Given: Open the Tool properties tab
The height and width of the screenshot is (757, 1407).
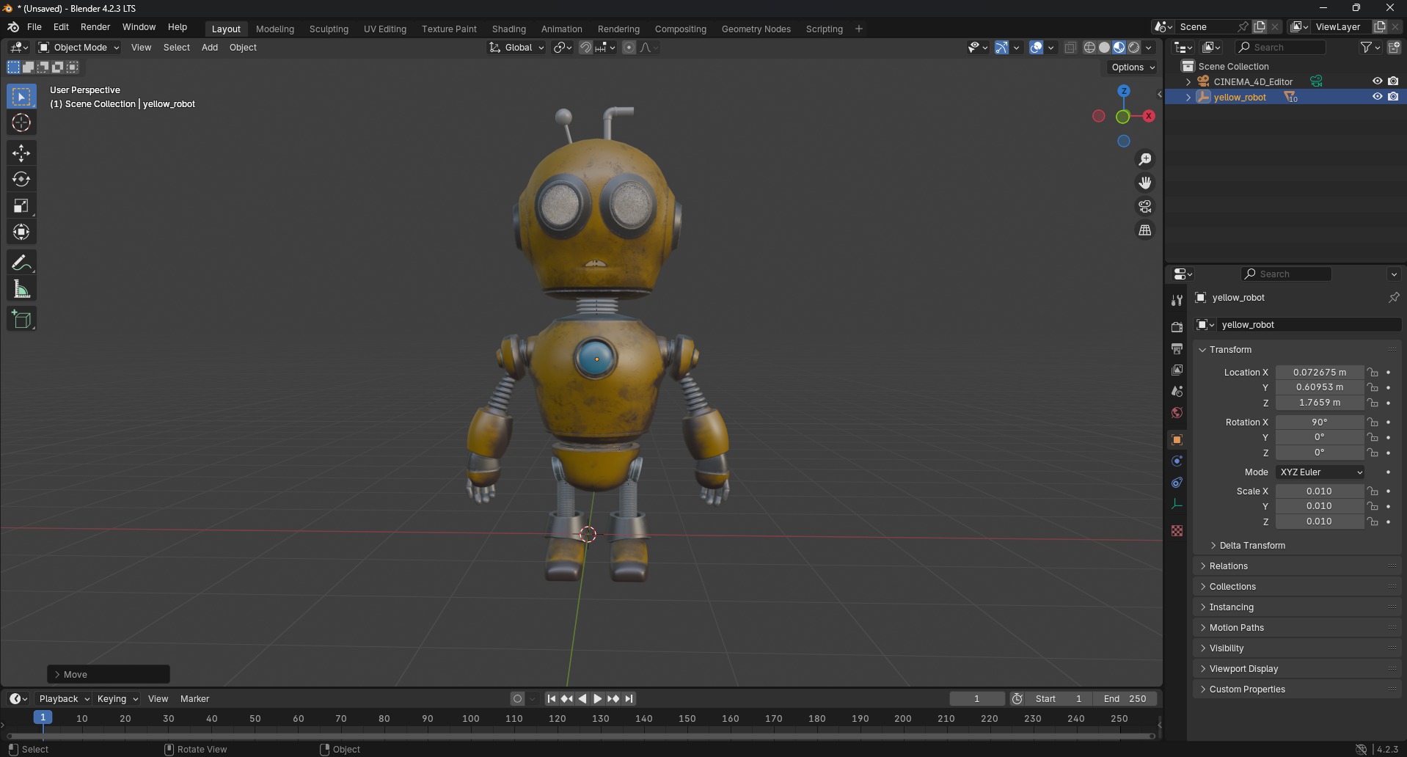Looking at the screenshot, I should (1177, 301).
